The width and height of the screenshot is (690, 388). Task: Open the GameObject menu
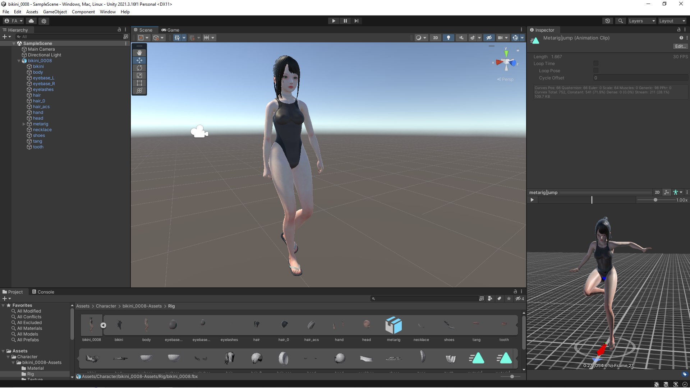55,12
